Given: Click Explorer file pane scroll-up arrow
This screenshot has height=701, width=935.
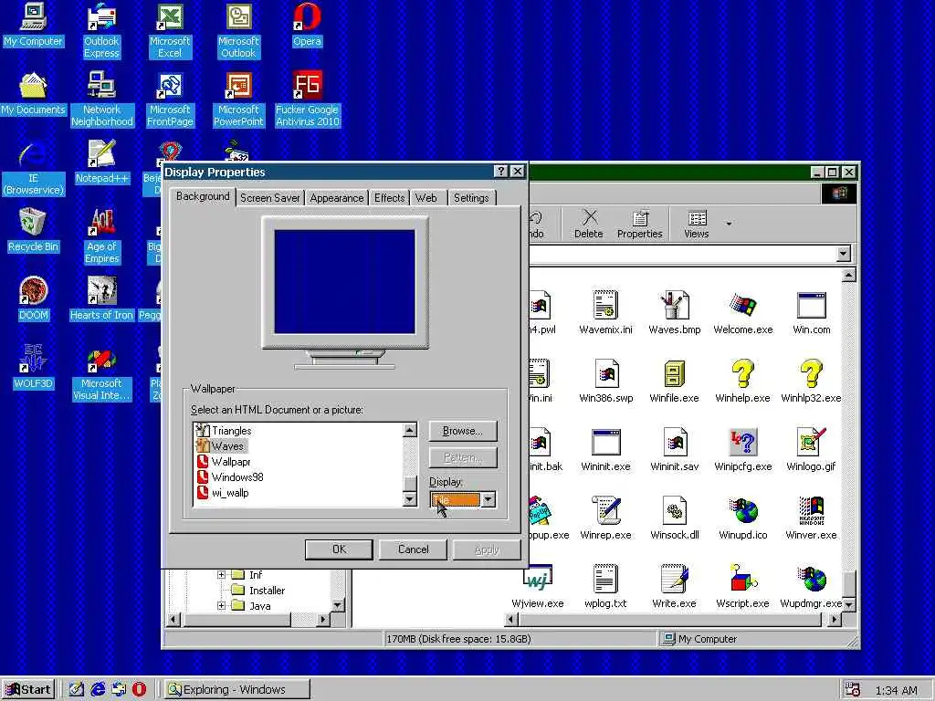Looking at the screenshot, I should coord(848,275).
